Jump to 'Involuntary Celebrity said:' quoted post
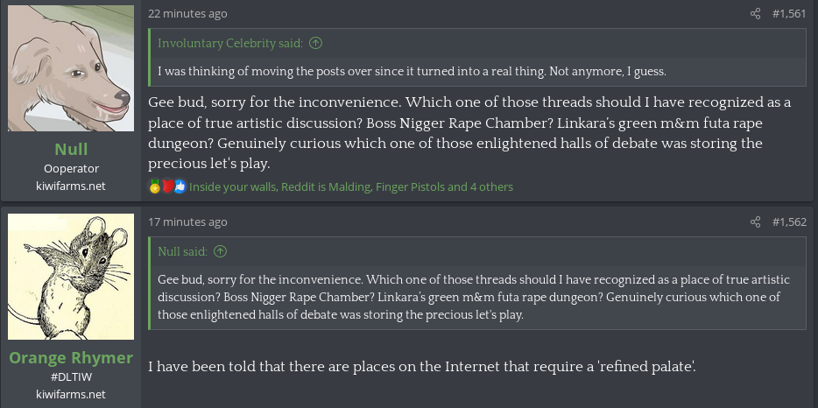Viewport: 818px width, 408px height. click(230, 43)
